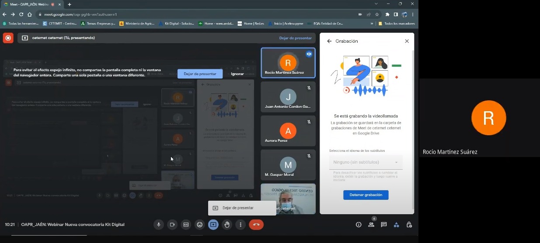This screenshot has height=243, width=540.
Task: Toggle closed captions (CC) button
Action: [186, 225]
